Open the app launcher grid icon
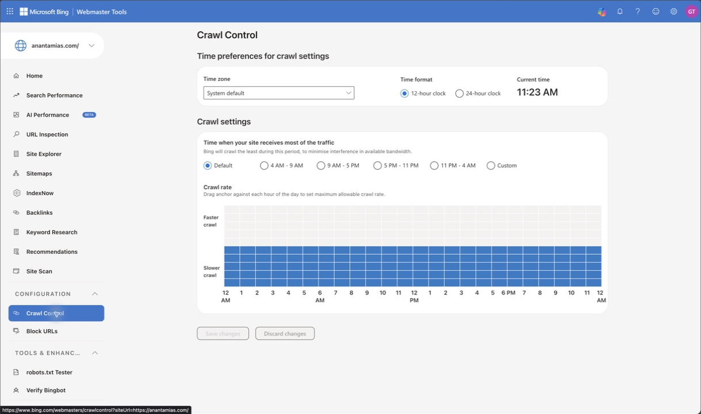The image size is (701, 414). point(10,11)
